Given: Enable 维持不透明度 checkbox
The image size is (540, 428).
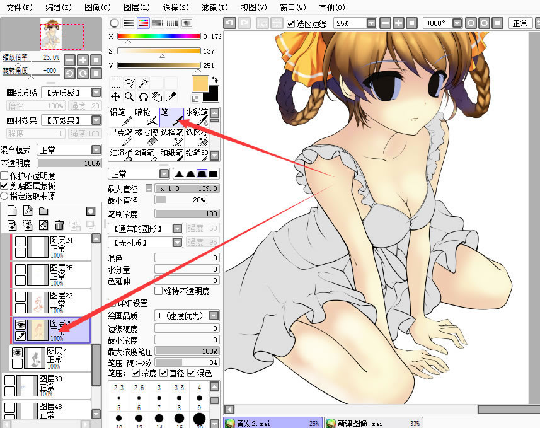Looking at the screenshot, I should coord(158,291).
